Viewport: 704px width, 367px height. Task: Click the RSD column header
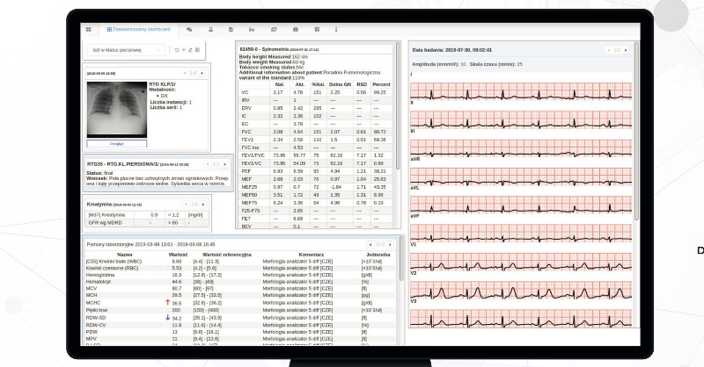362,84
